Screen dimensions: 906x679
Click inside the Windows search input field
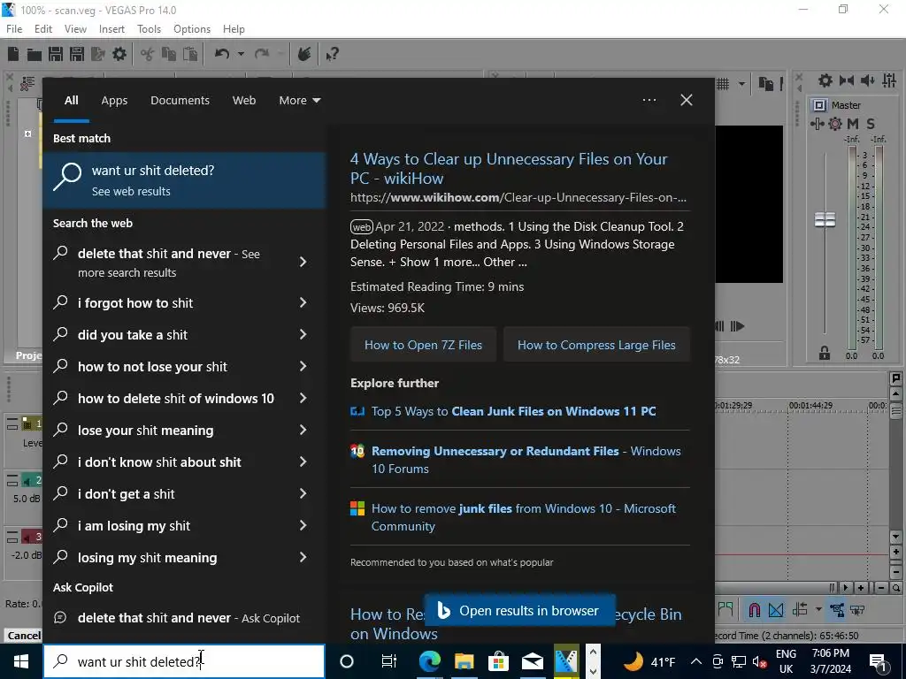tap(184, 661)
